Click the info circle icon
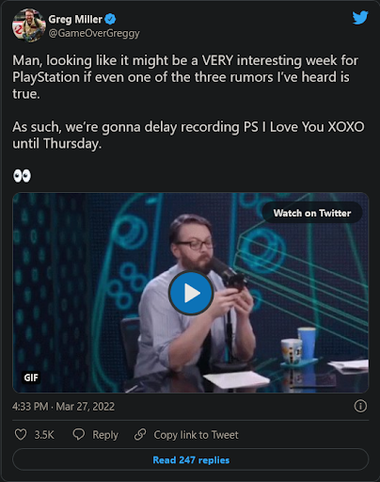Screen dimensions: 380x482 (360, 406)
